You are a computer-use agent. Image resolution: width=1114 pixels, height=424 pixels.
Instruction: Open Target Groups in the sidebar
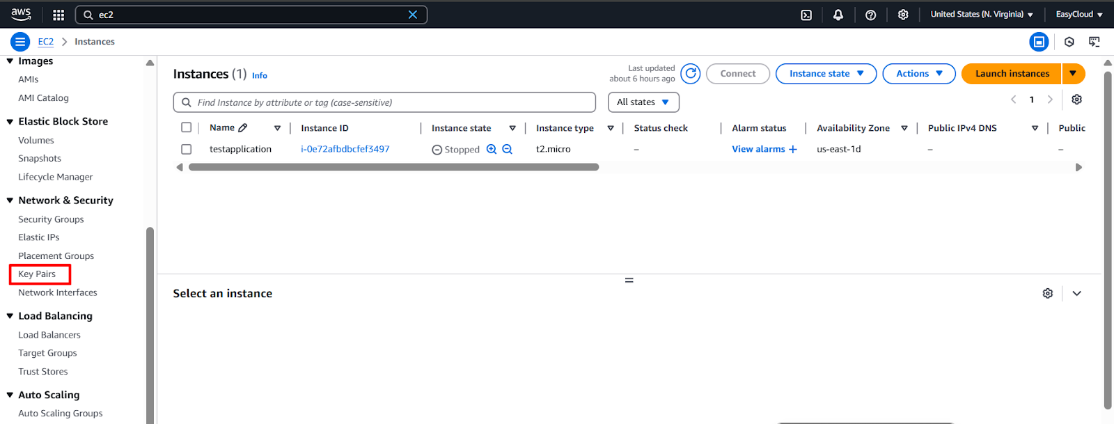point(47,353)
